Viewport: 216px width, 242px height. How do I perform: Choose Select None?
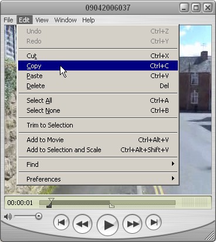(98, 110)
